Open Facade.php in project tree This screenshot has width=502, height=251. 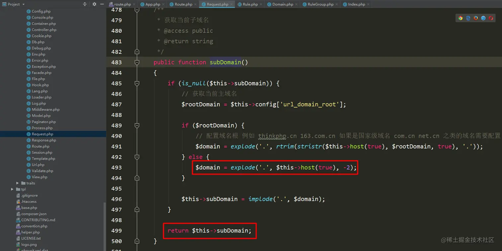click(x=42, y=73)
